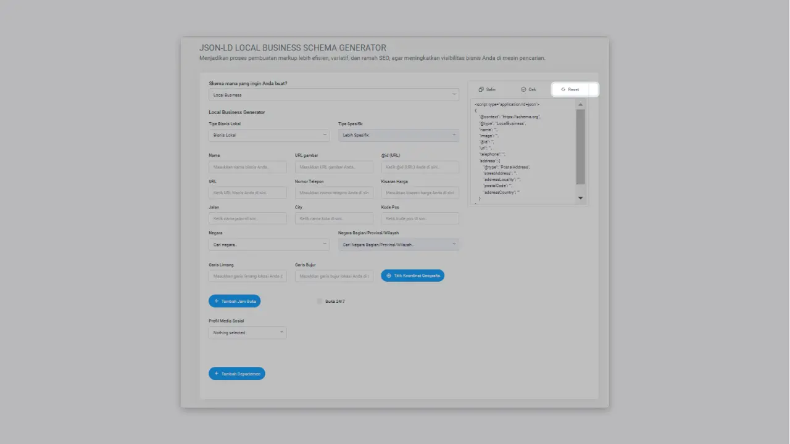Enable the Buka 24/7 checkbox
The image size is (790, 444).
(320, 301)
